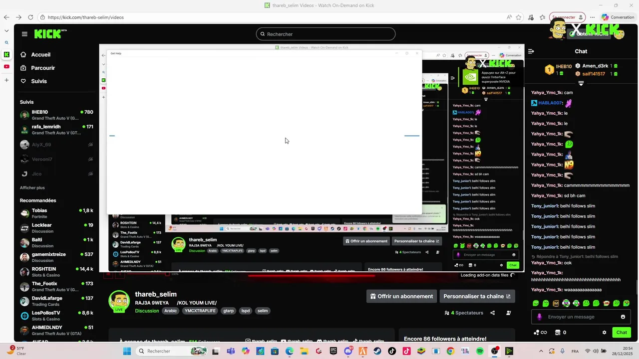The height and width of the screenshot is (359, 639).
Task: Open the Windows Start menu
Action: coord(127,351)
